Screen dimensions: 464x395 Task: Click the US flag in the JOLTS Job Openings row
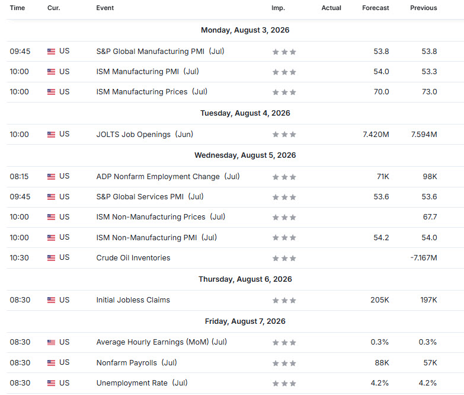coord(51,135)
